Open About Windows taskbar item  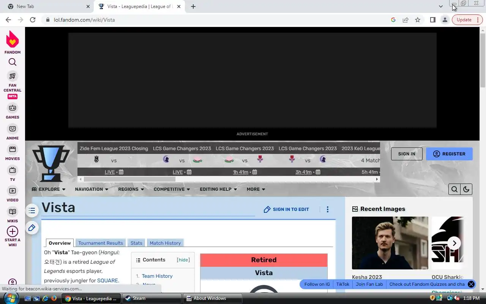(x=213, y=298)
